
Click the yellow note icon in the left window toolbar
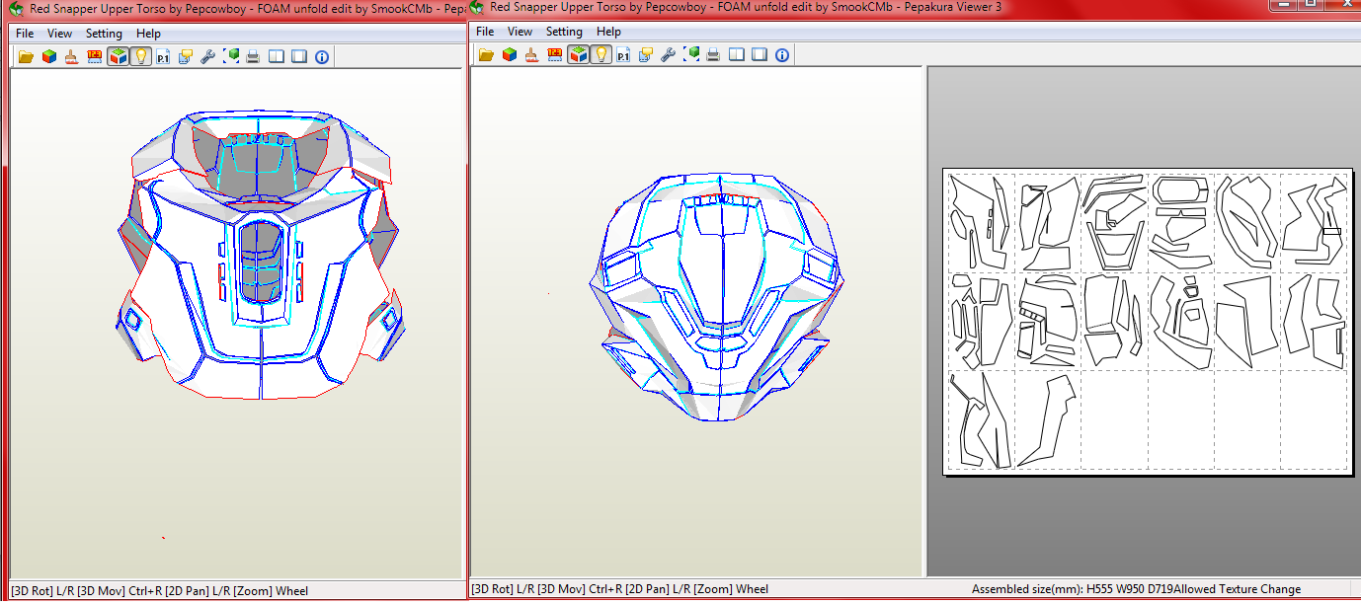tap(186, 56)
